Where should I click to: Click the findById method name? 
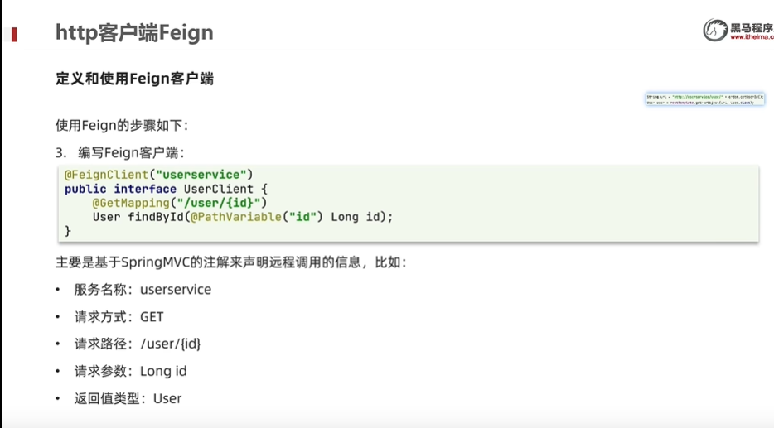[156, 217]
